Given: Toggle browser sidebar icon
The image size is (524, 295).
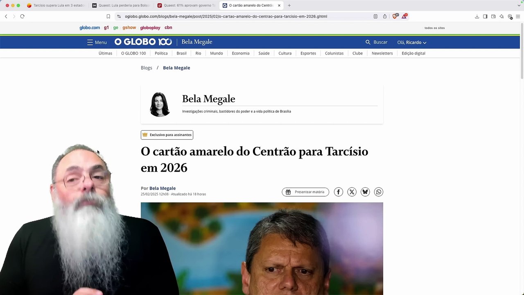Looking at the screenshot, I should (485, 16).
